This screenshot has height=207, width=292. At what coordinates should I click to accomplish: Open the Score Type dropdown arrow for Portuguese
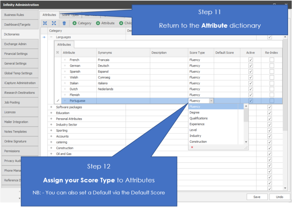click(x=211, y=101)
